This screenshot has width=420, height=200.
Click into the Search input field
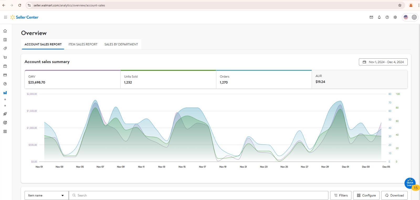(199, 195)
